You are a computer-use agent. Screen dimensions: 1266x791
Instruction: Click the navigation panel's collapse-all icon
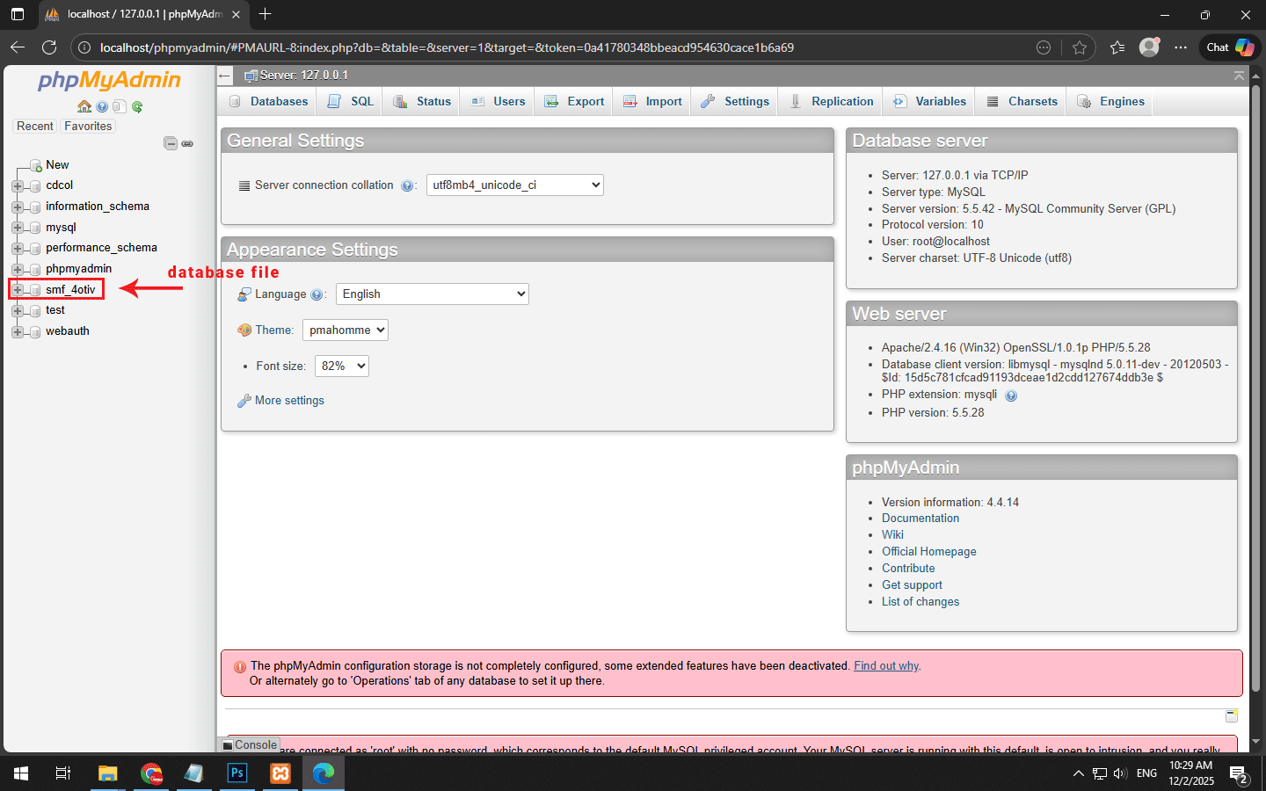(171, 143)
